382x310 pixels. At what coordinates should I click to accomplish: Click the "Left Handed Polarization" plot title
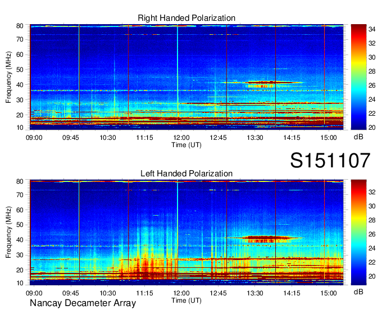pyautogui.click(x=187, y=174)
